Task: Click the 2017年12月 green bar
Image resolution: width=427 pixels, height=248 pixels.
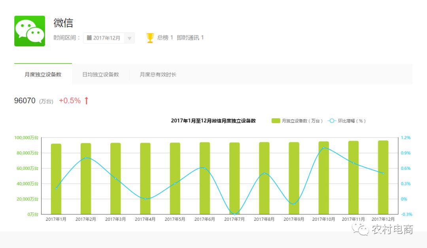Action: click(x=383, y=178)
